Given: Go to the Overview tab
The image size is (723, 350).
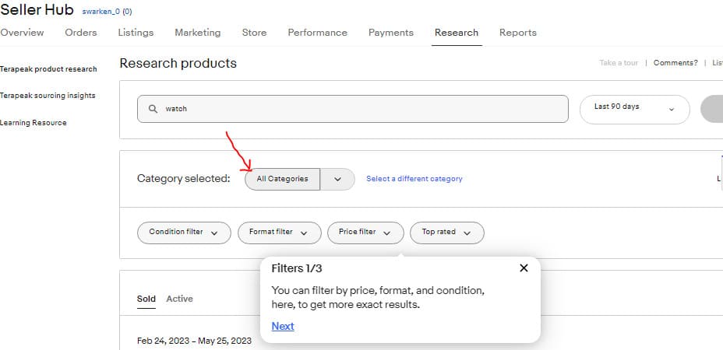Looking at the screenshot, I should click(x=22, y=33).
